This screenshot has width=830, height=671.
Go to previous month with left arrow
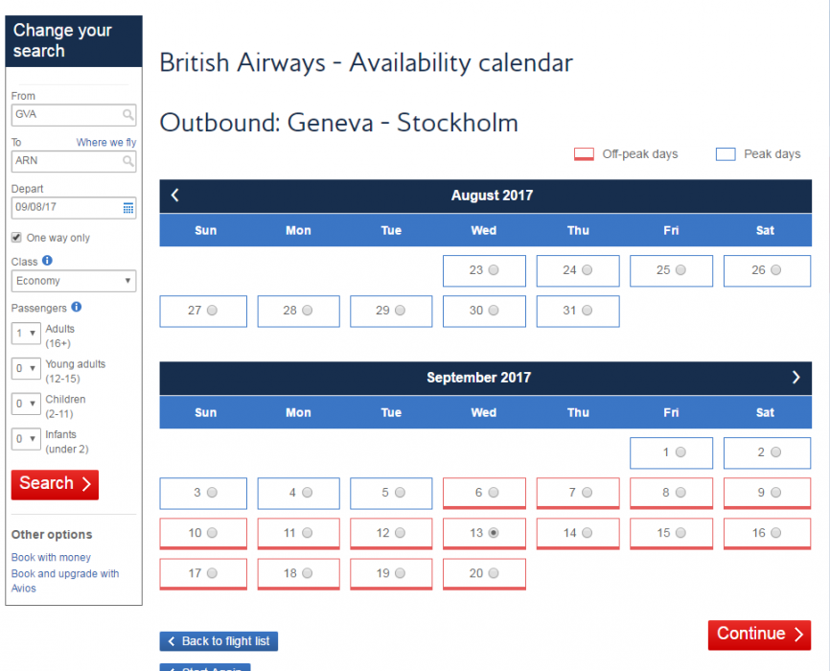point(174,196)
